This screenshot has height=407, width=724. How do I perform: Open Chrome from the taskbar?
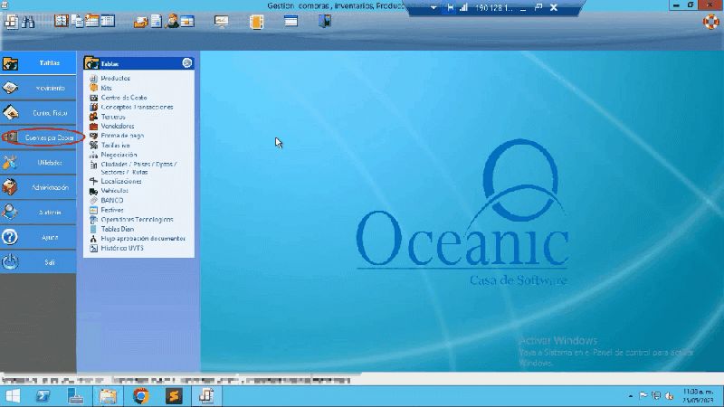click(x=140, y=396)
